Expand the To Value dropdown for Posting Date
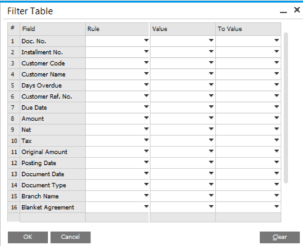Viewport: 303px width, 246px height. [x=276, y=162]
